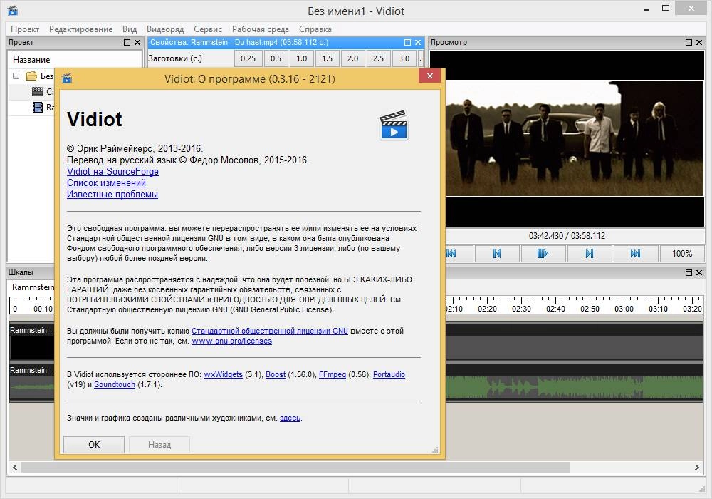Click the timeline horizontal scrollbar thumb
This screenshot has height=499, width=712.
click(x=295, y=467)
